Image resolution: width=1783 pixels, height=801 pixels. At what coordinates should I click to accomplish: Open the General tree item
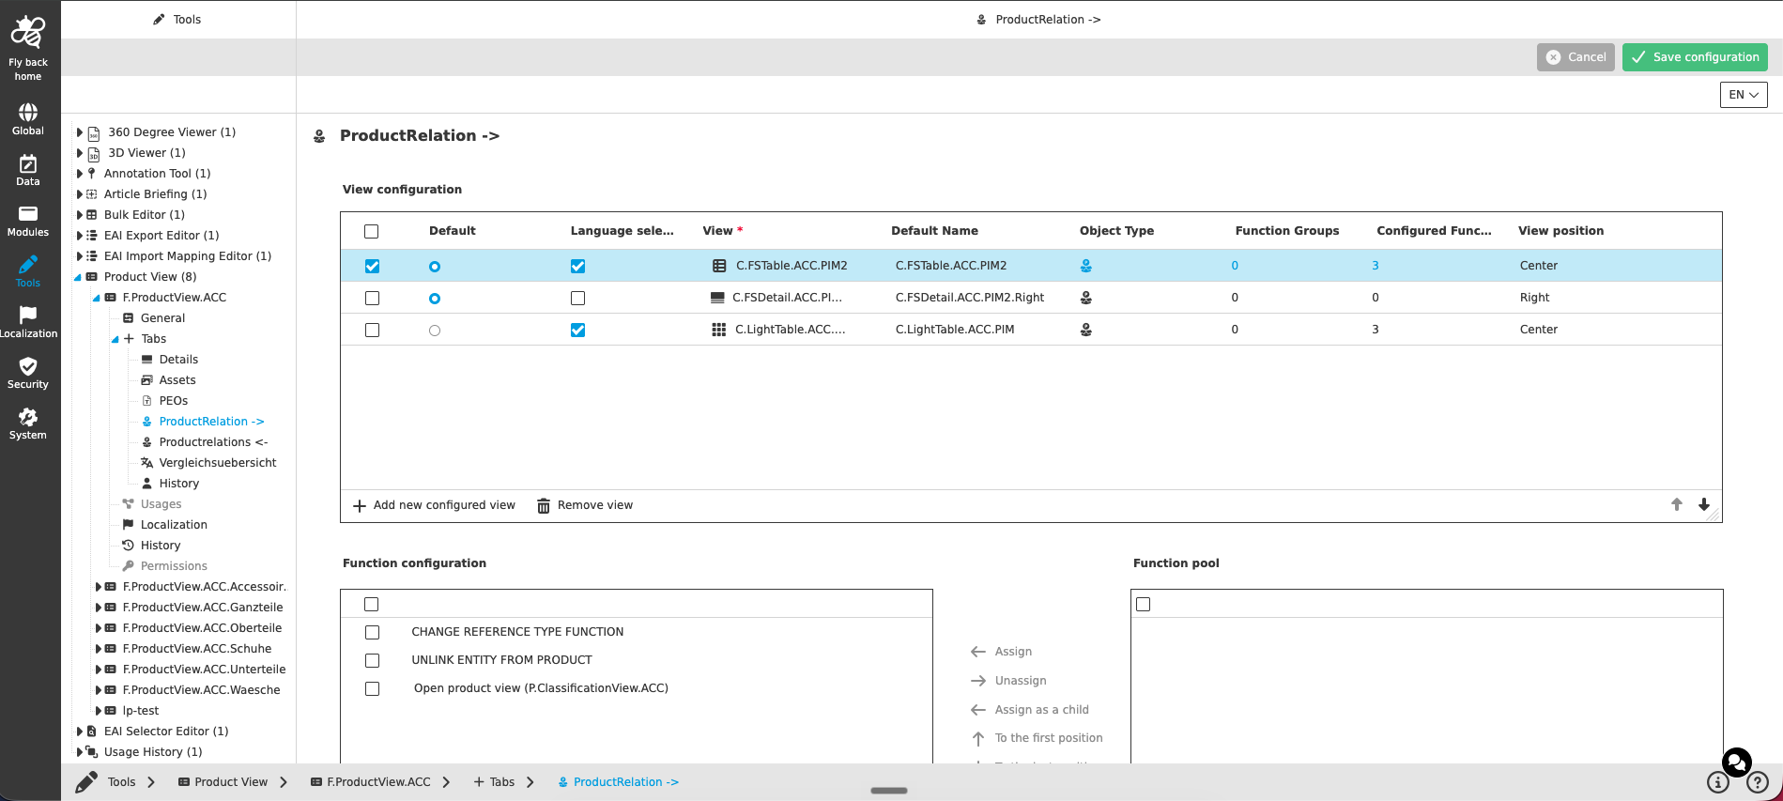162,318
